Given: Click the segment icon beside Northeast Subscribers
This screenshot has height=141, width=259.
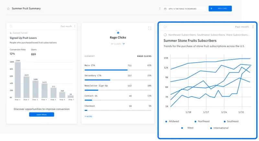Looking at the screenshot, I should point(165,35).
